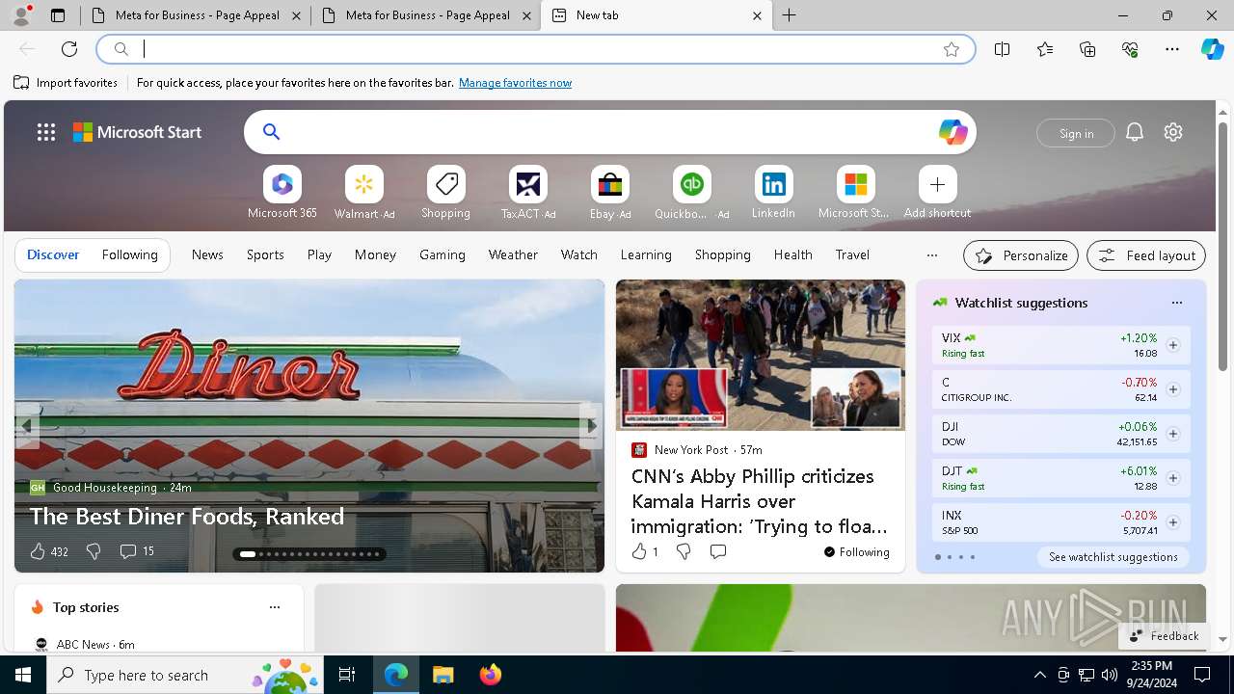Screen dimensions: 1234x694
Task: Expand more feed categories ellipsis
Action: tap(931, 255)
